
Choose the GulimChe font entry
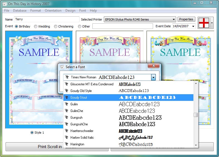[x=128, y=111]
